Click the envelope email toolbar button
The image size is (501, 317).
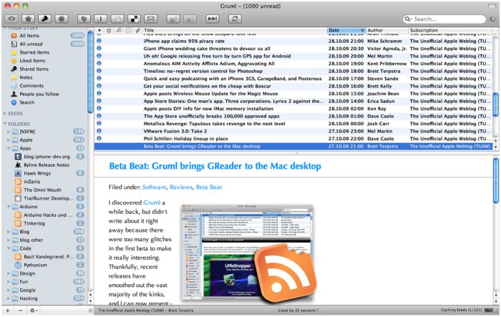(151, 19)
